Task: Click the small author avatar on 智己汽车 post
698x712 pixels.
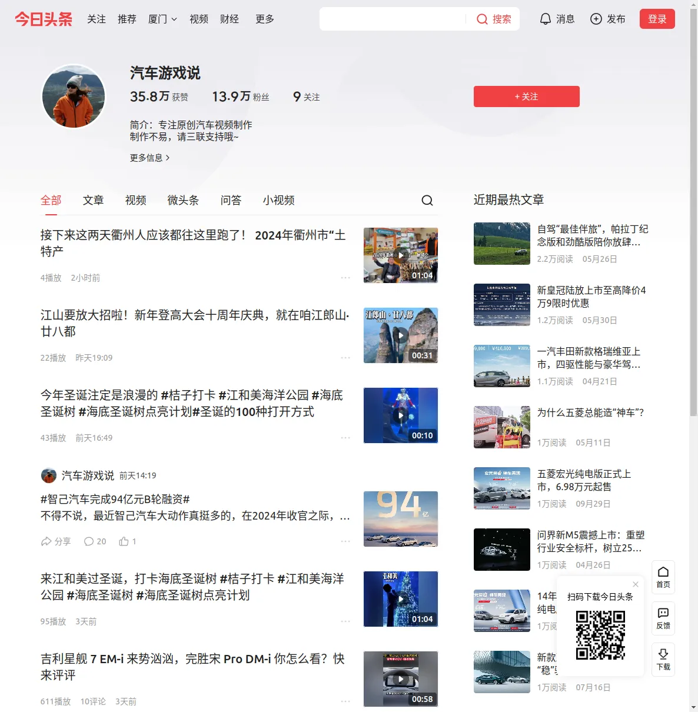Action: coord(49,475)
